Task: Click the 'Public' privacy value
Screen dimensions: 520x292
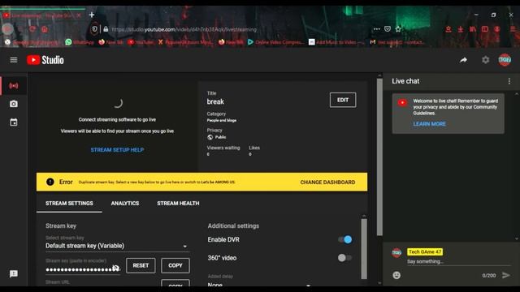Action: [220, 137]
